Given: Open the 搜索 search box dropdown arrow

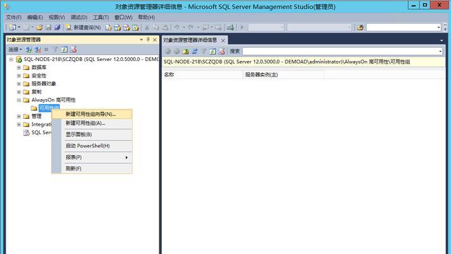Looking at the screenshot, I should click(x=440, y=51).
